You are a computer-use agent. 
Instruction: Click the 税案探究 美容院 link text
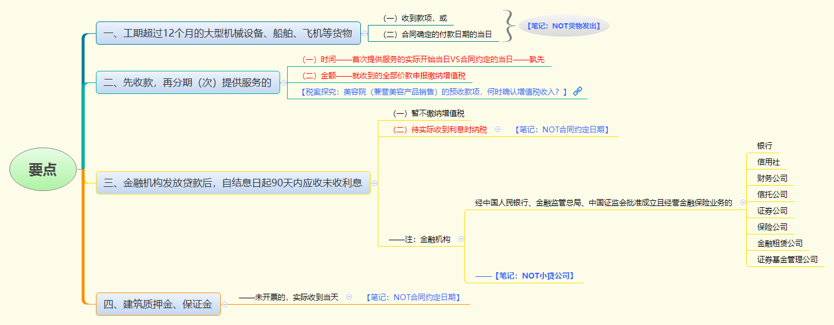pos(434,92)
